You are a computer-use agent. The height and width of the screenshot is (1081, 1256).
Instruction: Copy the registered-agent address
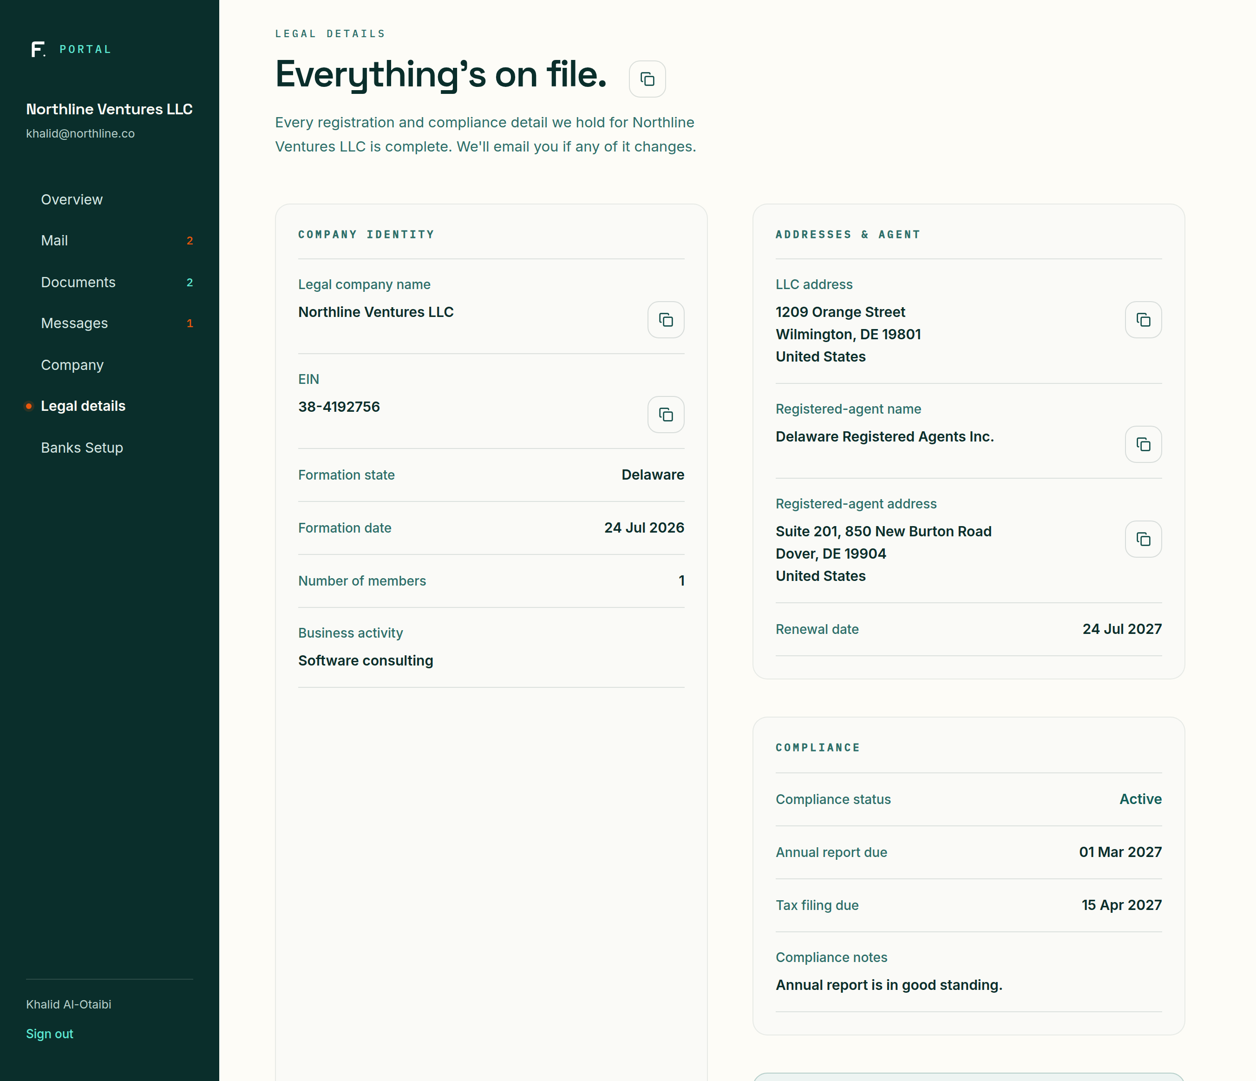tap(1143, 539)
